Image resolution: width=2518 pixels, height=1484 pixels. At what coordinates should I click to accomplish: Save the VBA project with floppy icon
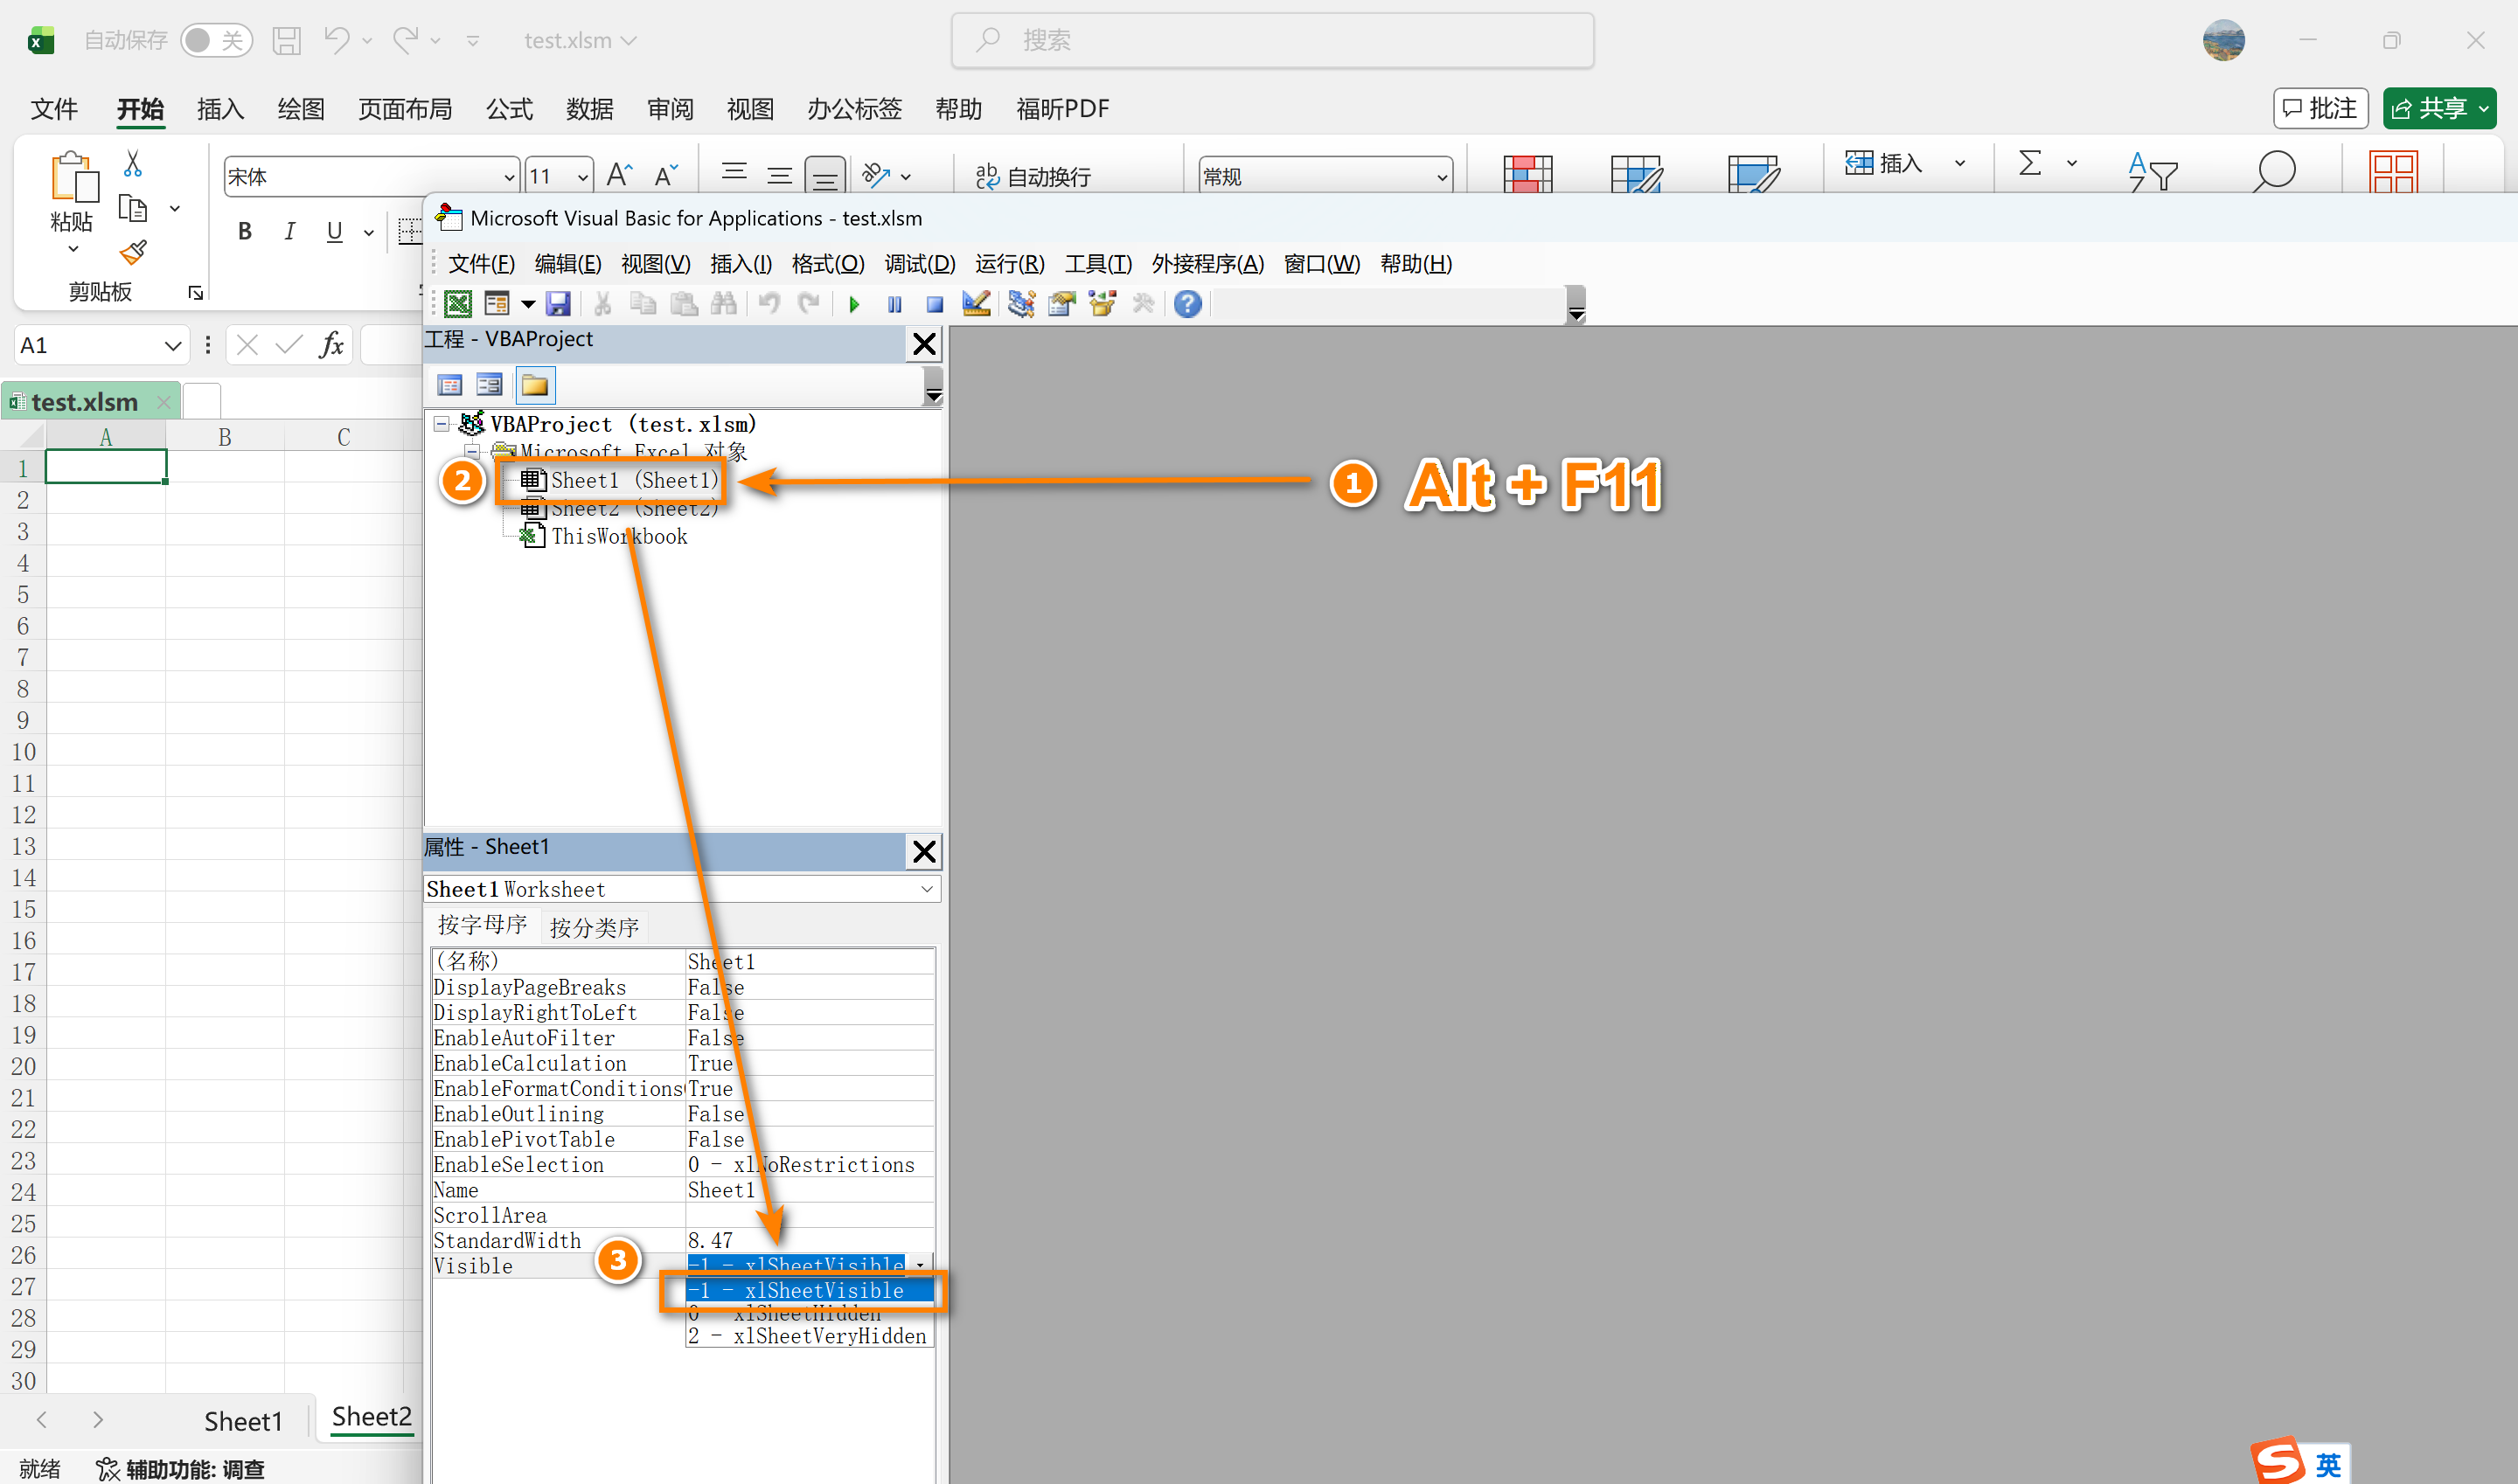tap(558, 304)
